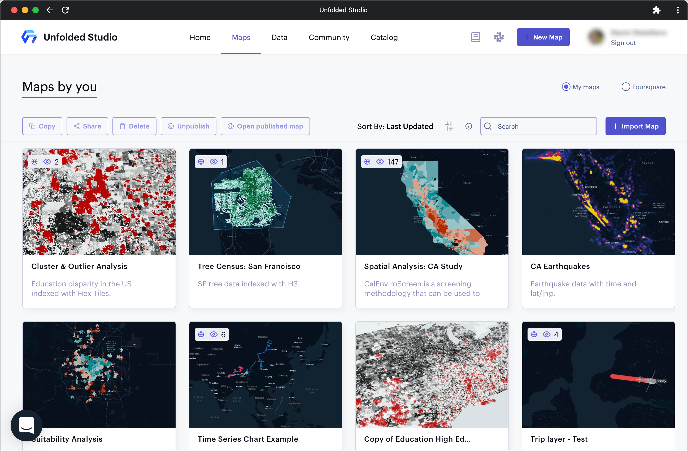Click the user avatar picture
Viewport: 688px width, 452px height.
tap(596, 37)
